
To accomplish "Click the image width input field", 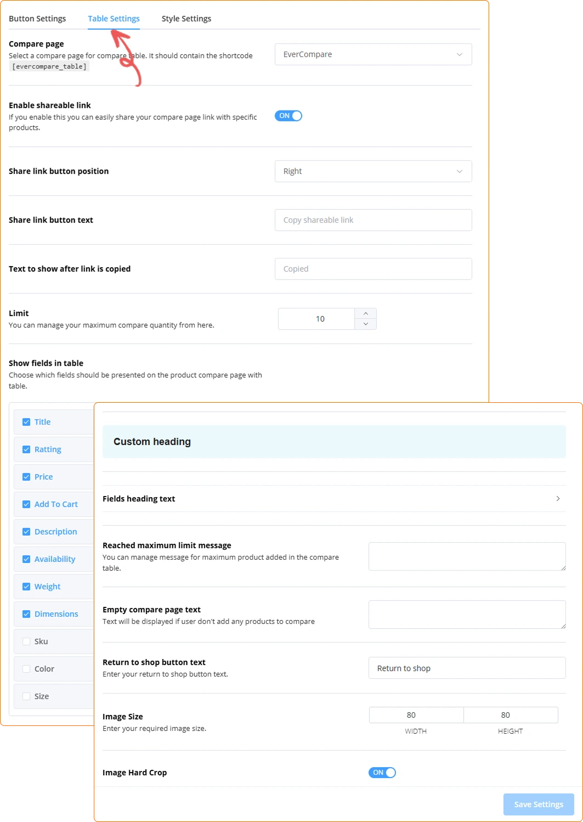I will 416,715.
